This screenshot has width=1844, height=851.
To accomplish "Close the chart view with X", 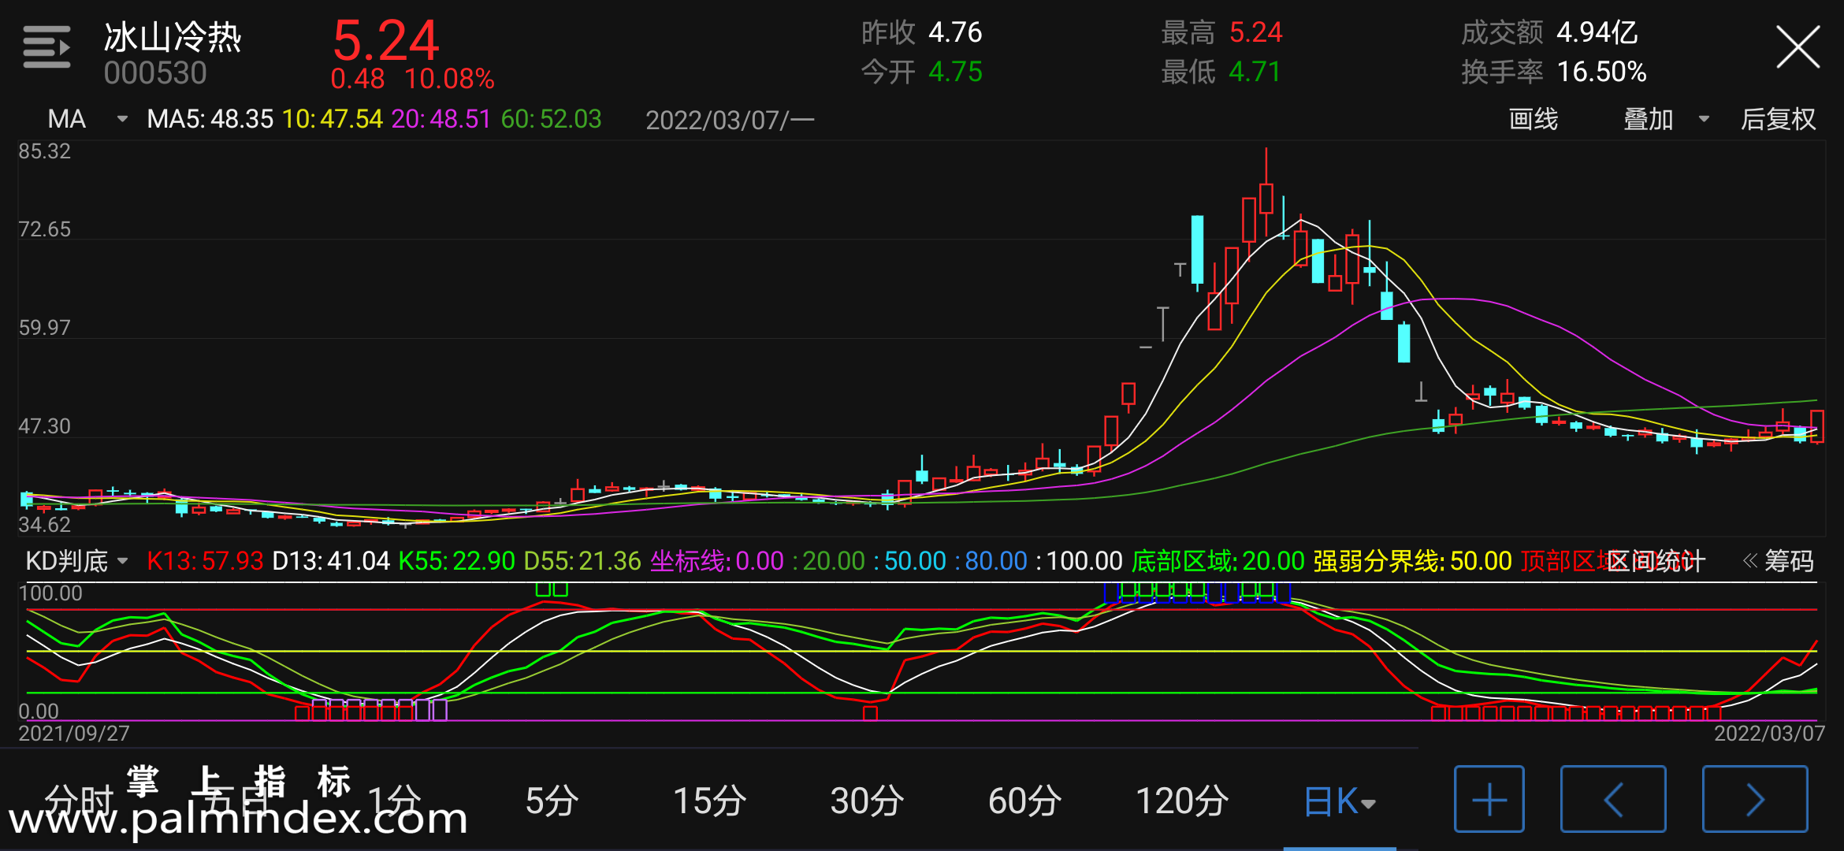I will pyautogui.click(x=1798, y=47).
